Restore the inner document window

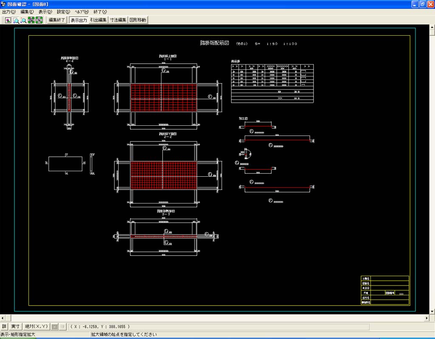pos(423,4)
